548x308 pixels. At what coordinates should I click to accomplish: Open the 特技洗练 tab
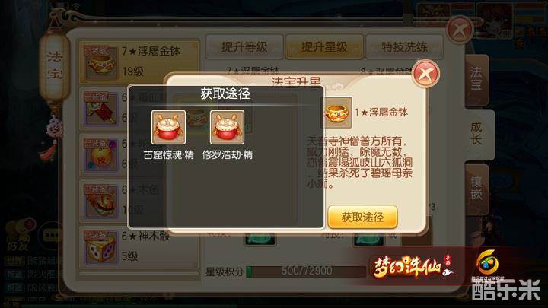[404, 46]
